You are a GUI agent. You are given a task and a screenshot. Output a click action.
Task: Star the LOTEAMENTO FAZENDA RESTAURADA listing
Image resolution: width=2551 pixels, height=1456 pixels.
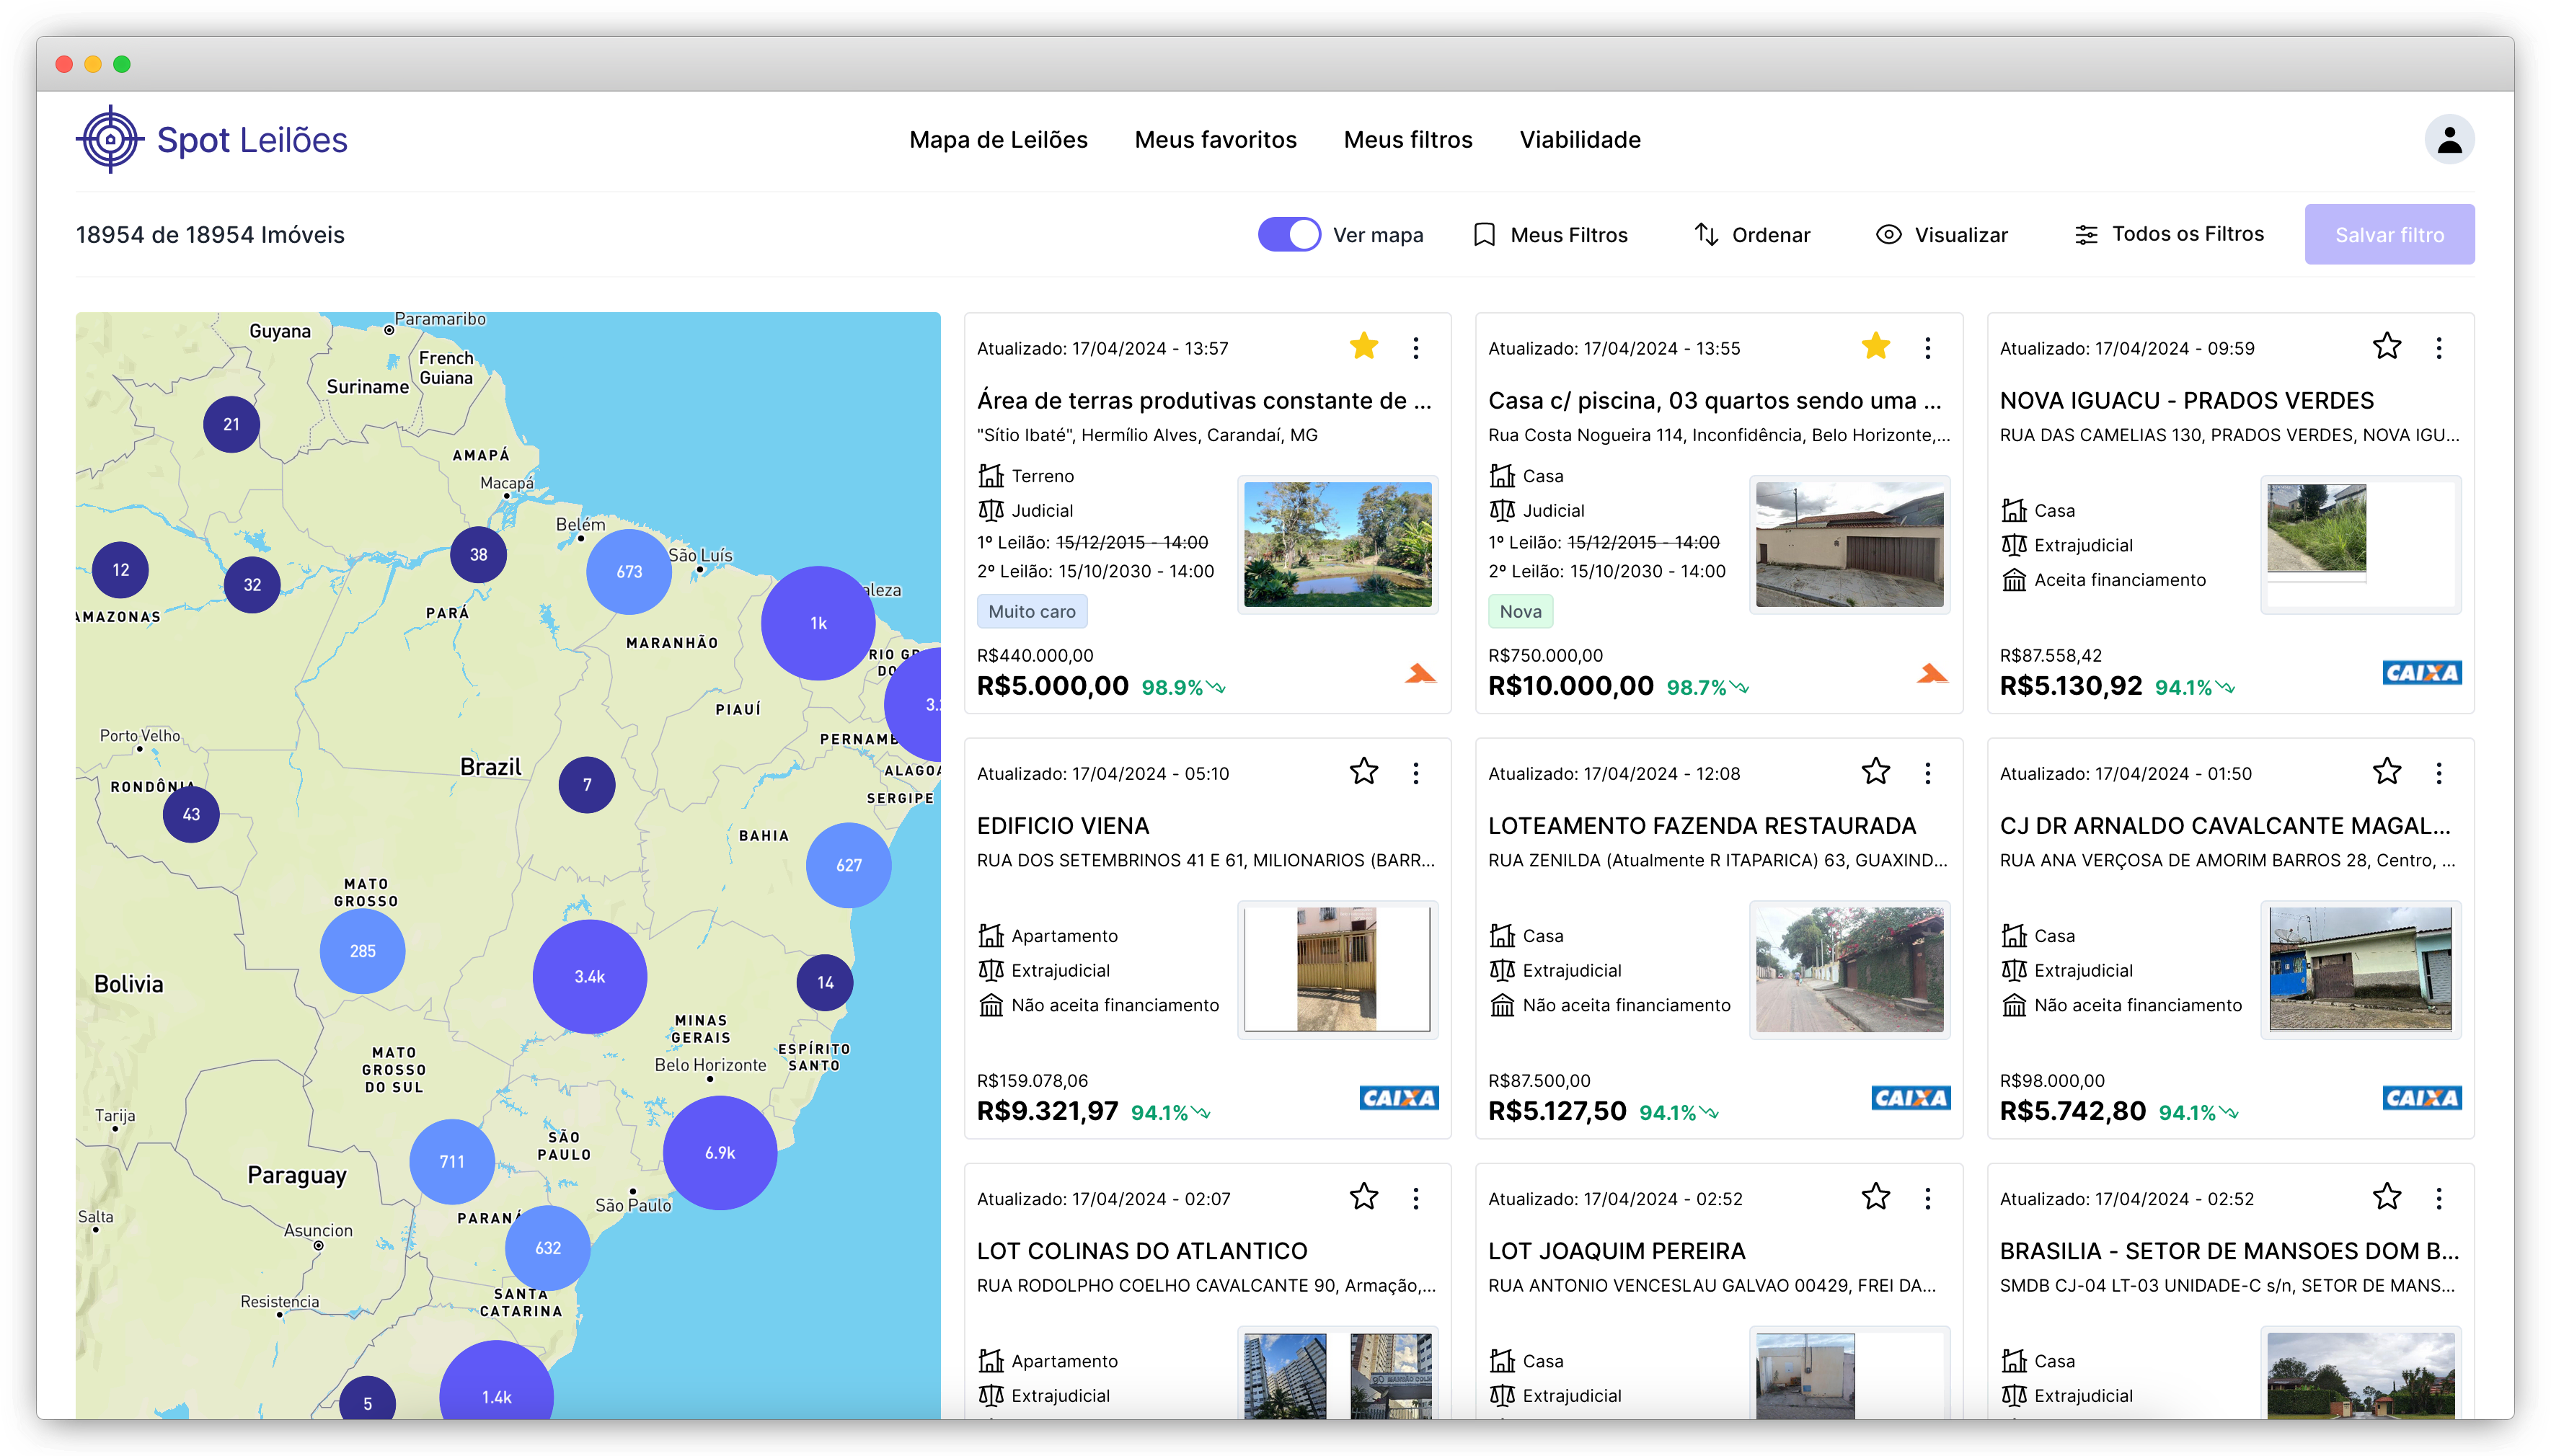(x=1875, y=771)
